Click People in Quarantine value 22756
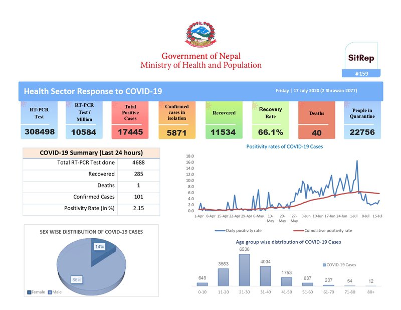Viewport: 401px width, 310px height. pos(362,132)
